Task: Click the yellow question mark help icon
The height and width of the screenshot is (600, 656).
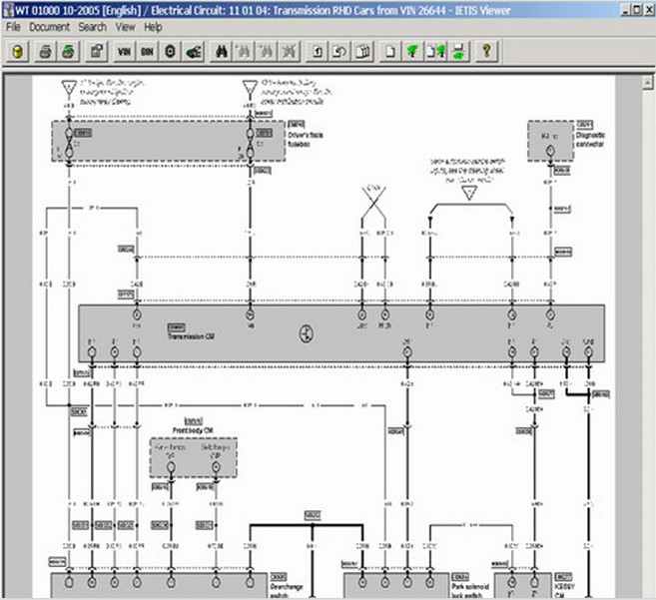Action: pyautogui.click(x=486, y=52)
